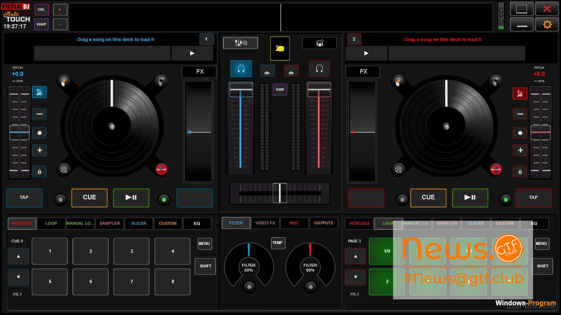
Task: Click deck 2 red timecode vinyl icon
Action: tap(496, 169)
